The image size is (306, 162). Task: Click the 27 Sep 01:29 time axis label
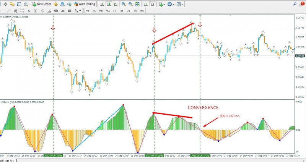(x=293, y=156)
